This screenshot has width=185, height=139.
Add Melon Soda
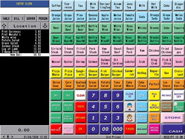click(x=179, y=17)
